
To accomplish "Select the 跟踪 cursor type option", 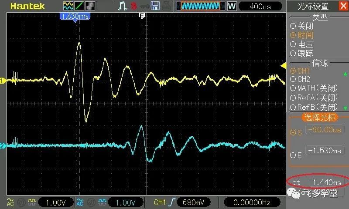I will [302, 53].
